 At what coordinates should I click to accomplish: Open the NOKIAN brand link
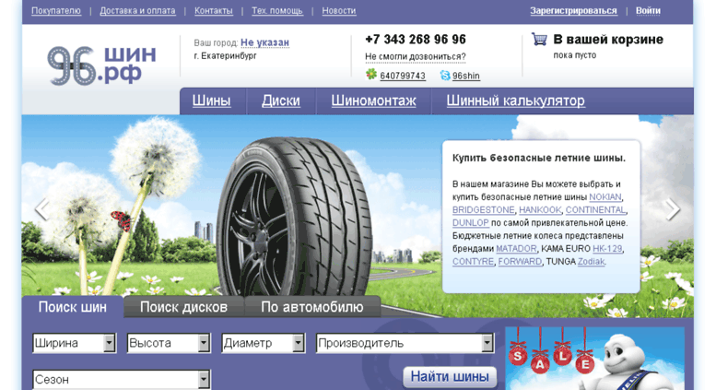(605, 196)
